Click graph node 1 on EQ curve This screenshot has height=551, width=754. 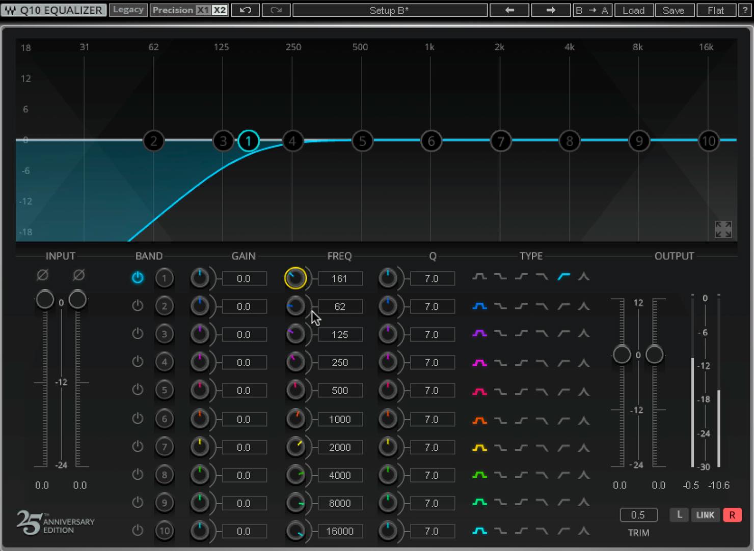pos(249,141)
